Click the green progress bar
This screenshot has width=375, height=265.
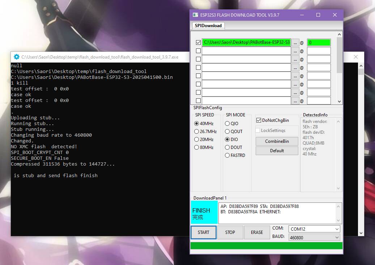coord(266,246)
